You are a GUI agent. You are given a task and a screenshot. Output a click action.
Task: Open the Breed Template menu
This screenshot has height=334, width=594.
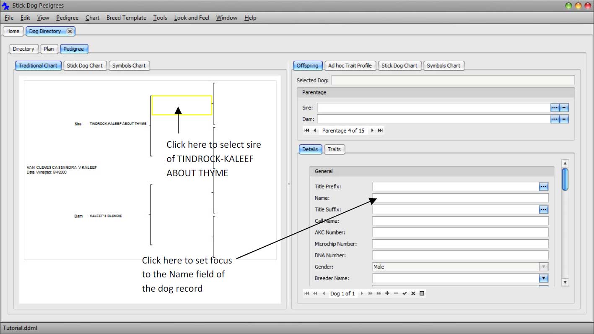point(126,18)
